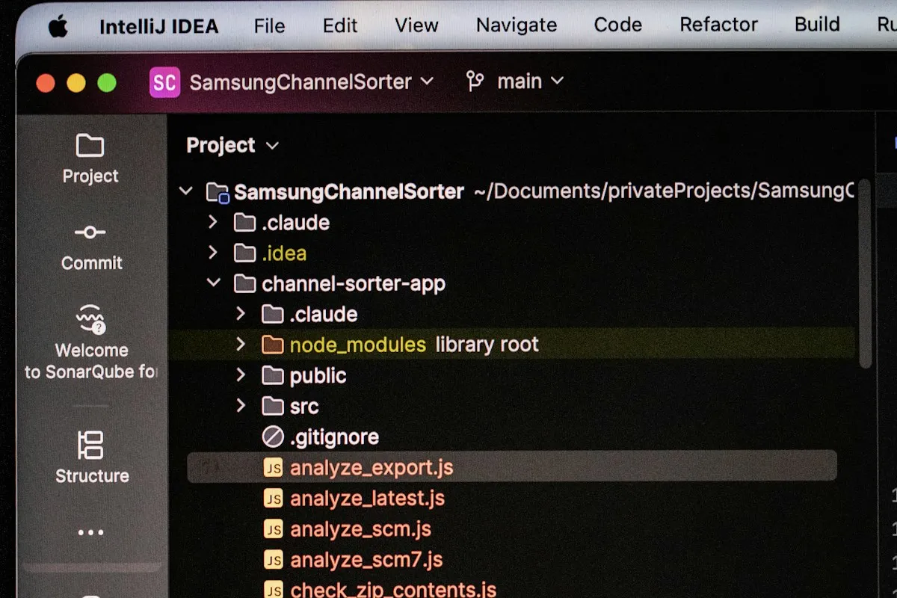The image size is (897, 598).
Task: Open the Code menu
Action: (x=618, y=25)
